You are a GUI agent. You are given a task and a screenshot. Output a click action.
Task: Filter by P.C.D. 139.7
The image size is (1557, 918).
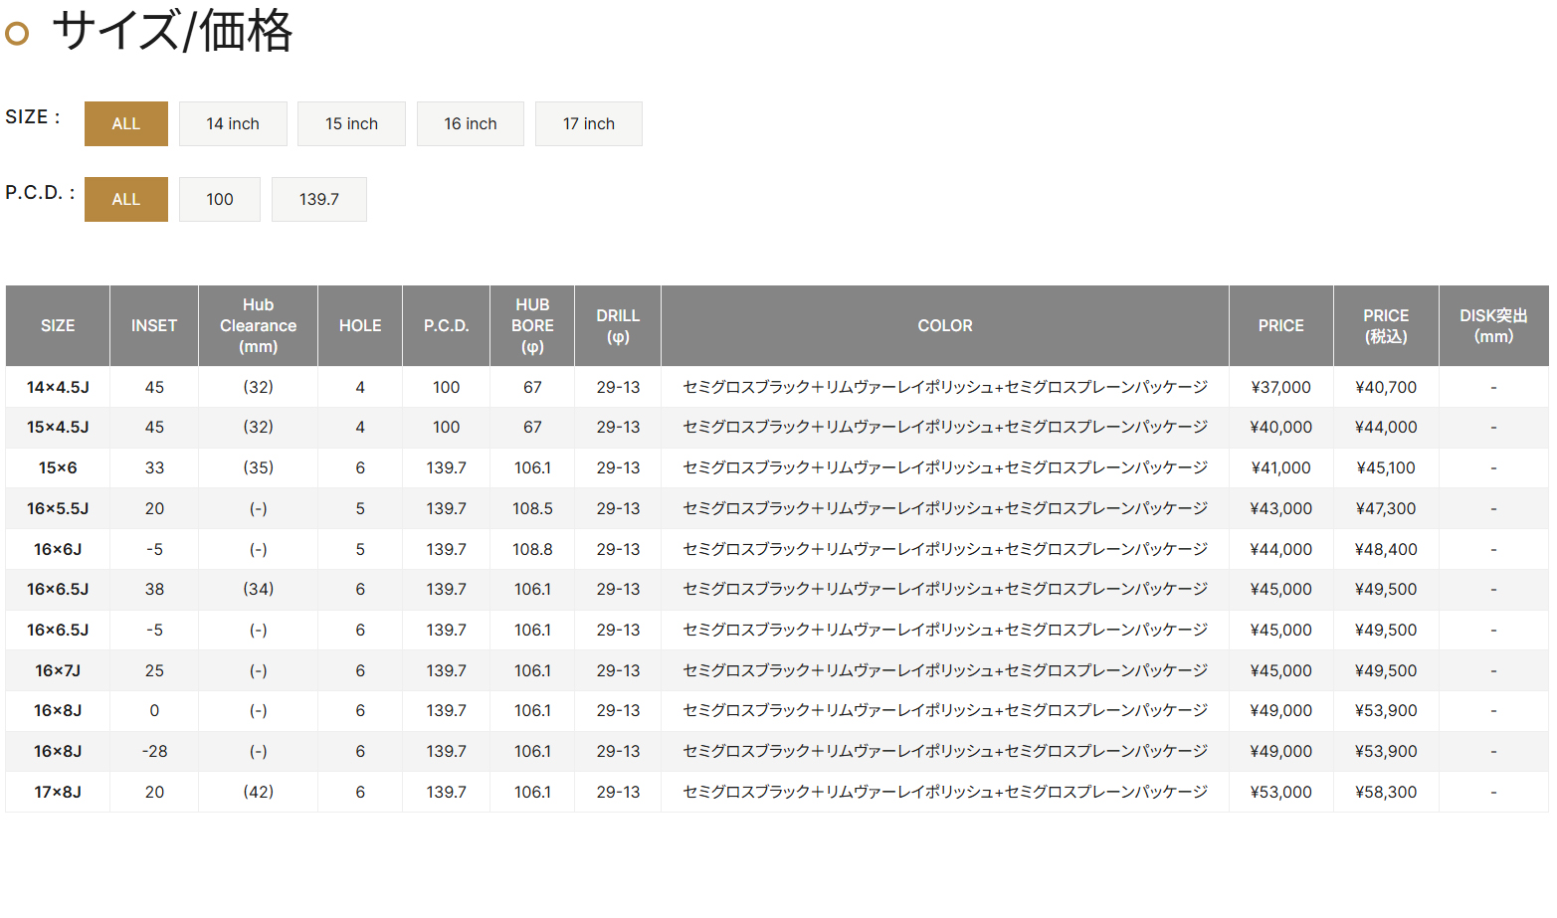[x=318, y=200]
